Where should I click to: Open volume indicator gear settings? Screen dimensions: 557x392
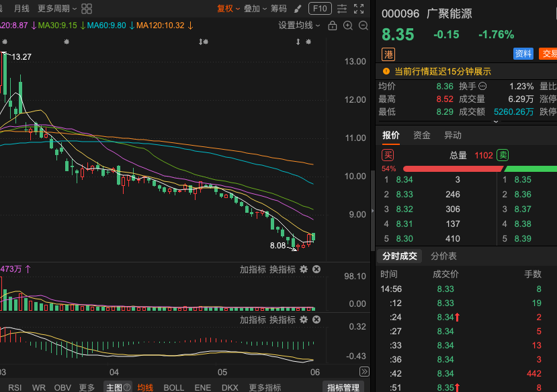pos(304,270)
